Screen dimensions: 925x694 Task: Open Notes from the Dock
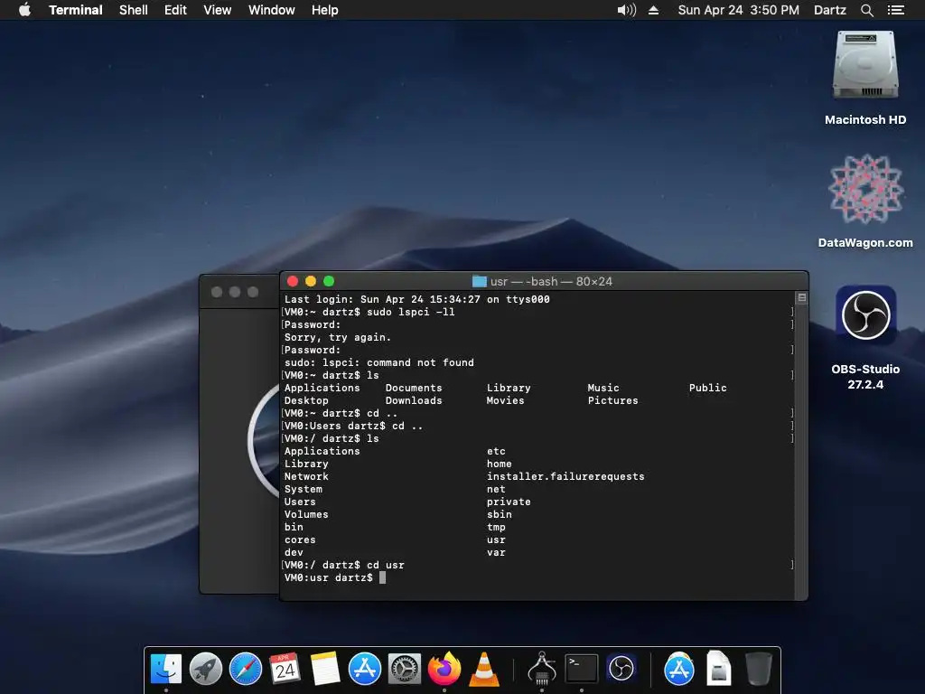click(324, 670)
